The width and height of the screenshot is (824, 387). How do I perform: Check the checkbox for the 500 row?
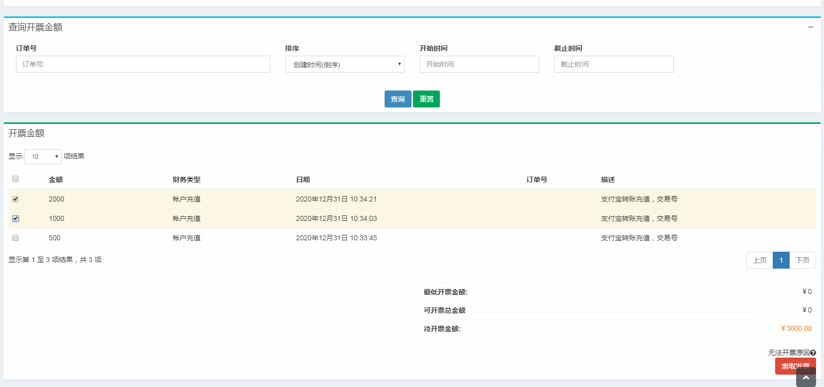pyautogui.click(x=15, y=238)
